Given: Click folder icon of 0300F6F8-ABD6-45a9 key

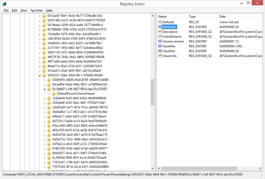Looking at the screenshot, I should [49, 80].
